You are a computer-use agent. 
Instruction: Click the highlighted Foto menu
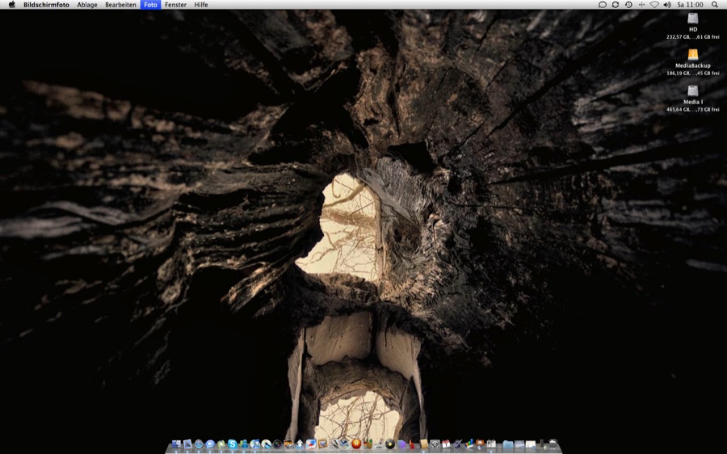point(150,5)
